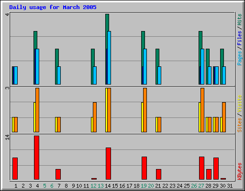The image size is (245, 191).
Task: Select green weekend day label "6"
Action: pos(52,186)
